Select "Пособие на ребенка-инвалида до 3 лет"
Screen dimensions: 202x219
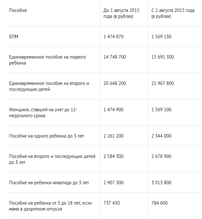49,182
